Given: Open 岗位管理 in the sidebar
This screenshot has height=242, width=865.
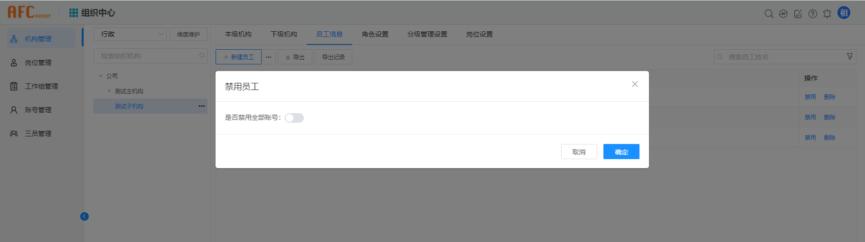Looking at the screenshot, I should click(38, 63).
